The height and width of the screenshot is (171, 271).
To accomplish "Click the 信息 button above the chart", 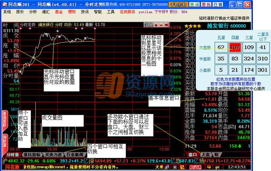I will click(x=149, y=25).
